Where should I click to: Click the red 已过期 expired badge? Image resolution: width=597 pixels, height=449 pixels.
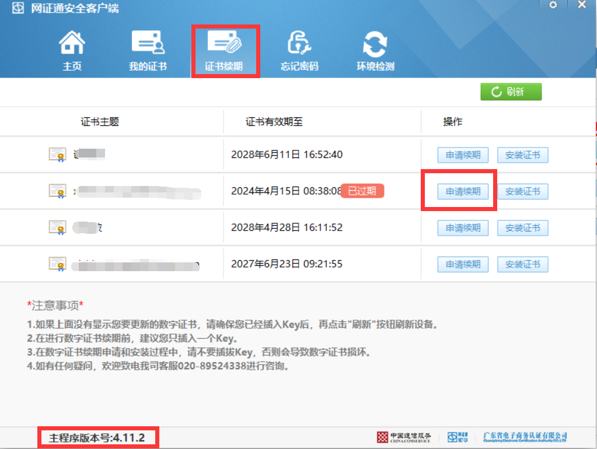click(362, 191)
